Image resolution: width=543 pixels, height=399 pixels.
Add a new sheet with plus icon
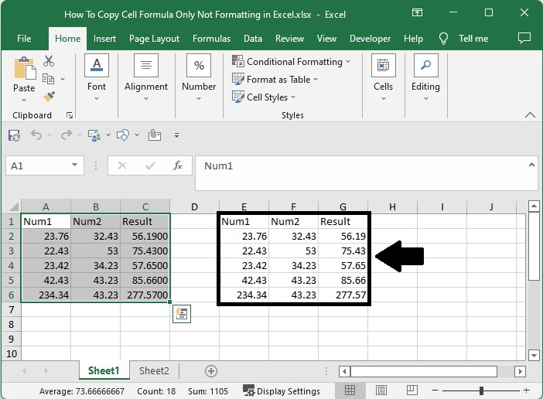coord(210,371)
